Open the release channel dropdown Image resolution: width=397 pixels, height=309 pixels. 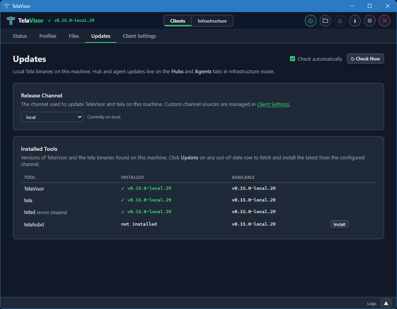[x=52, y=117]
